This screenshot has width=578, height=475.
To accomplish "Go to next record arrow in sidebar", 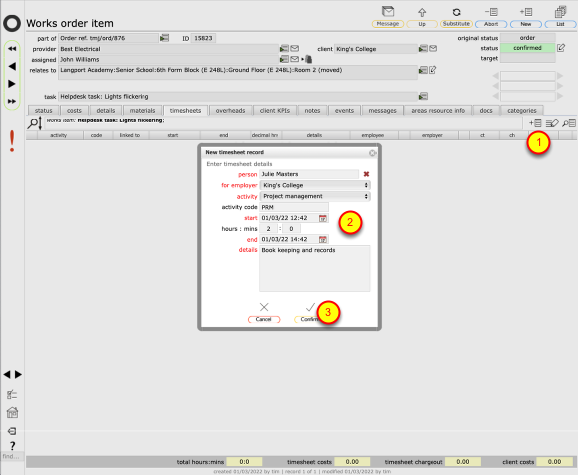I will tap(12, 84).
